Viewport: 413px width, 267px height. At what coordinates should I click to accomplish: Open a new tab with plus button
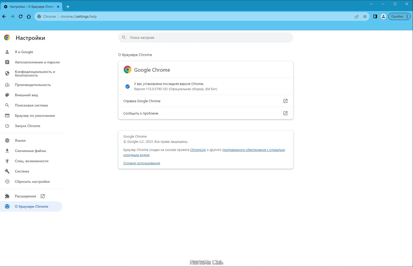click(x=68, y=7)
